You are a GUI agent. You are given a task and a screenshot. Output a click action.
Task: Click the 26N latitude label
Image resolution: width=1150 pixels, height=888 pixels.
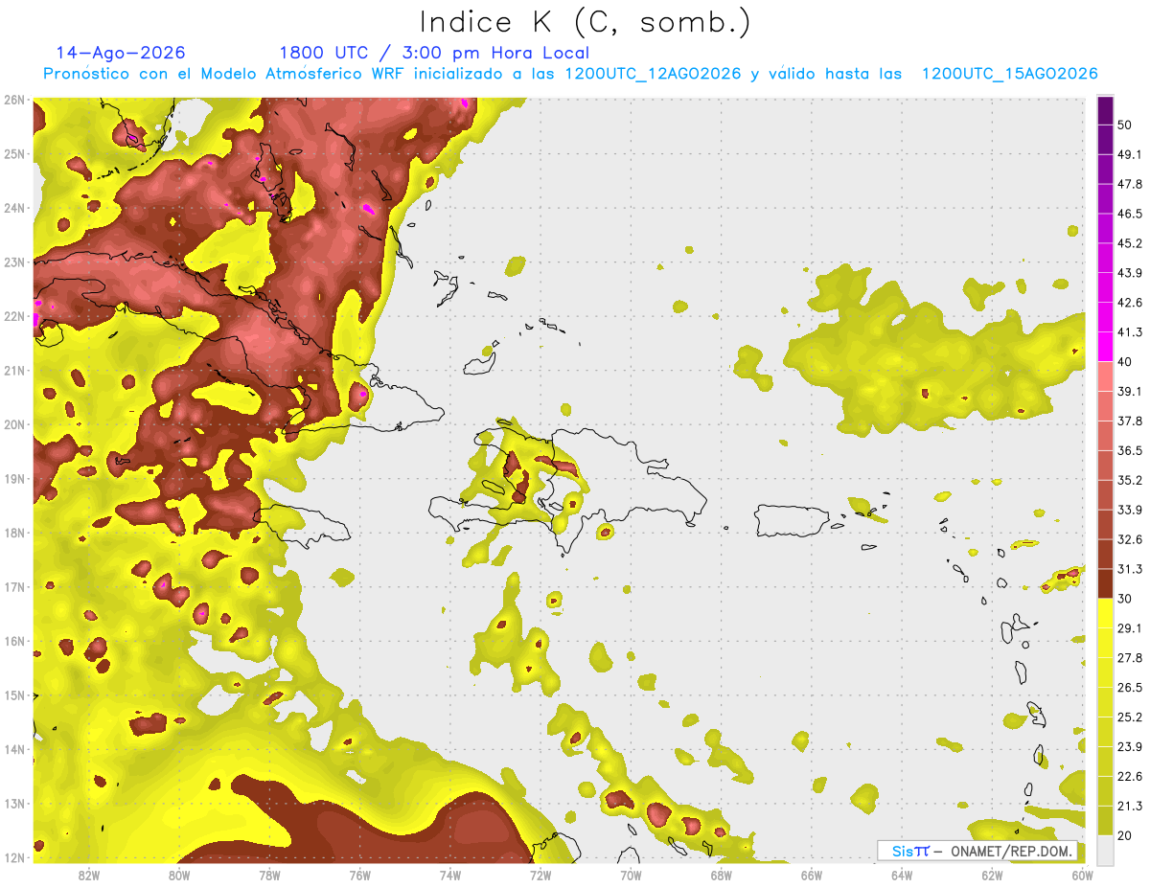click(13, 100)
